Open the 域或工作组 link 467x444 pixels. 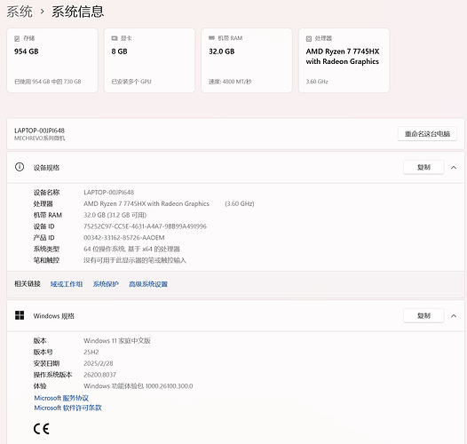coord(67,284)
